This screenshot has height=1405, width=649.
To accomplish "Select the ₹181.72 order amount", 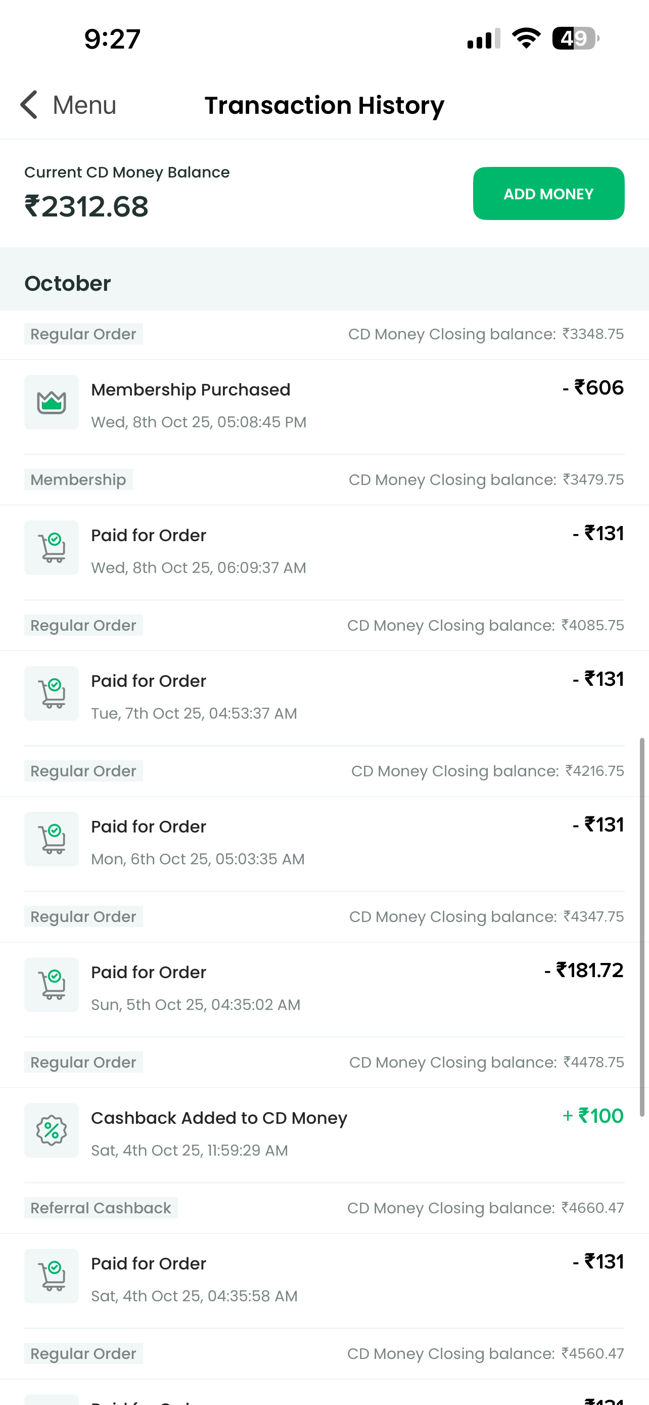I will (x=584, y=971).
